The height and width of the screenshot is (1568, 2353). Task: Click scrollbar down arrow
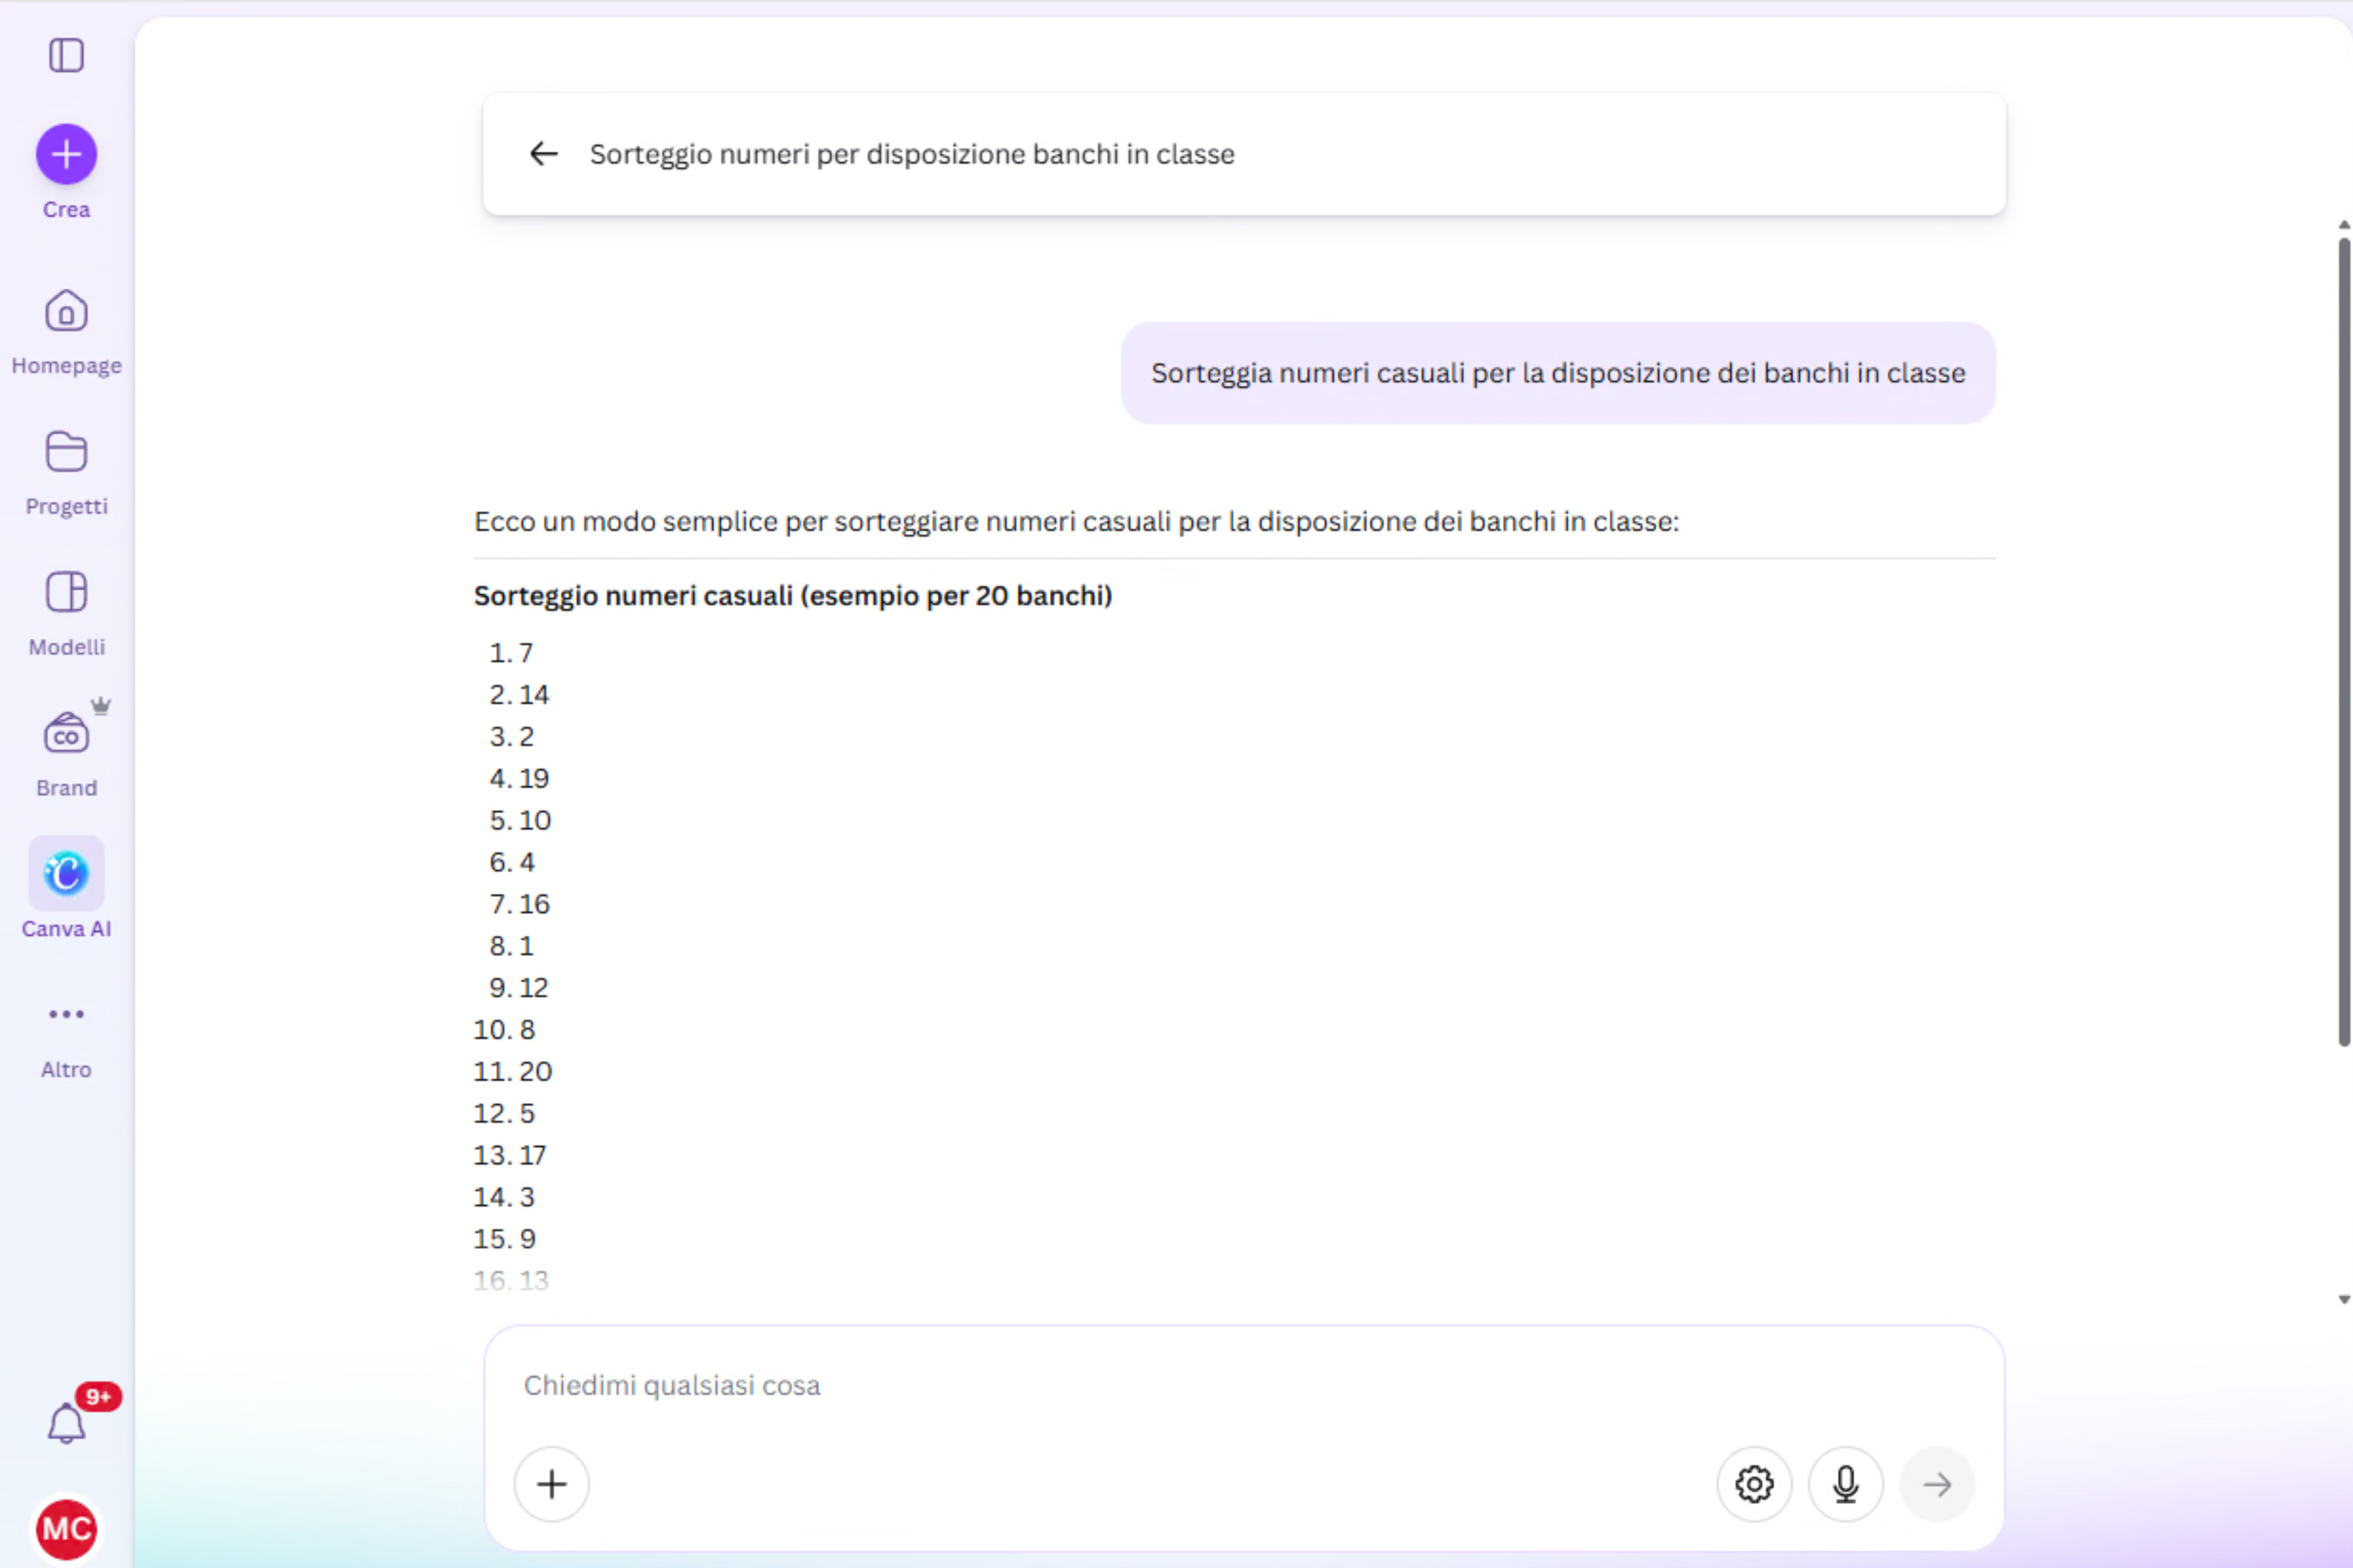point(2344,1299)
